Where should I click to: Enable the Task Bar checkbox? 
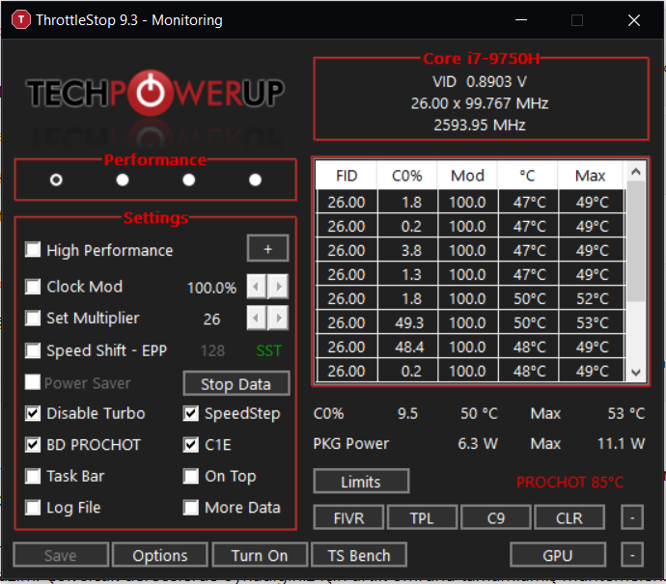click(33, 476)
